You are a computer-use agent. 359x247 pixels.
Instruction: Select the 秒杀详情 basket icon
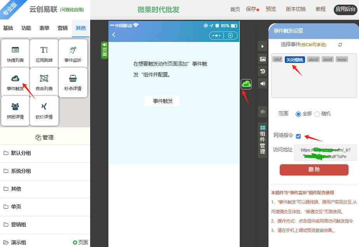(x=73, y=78)
